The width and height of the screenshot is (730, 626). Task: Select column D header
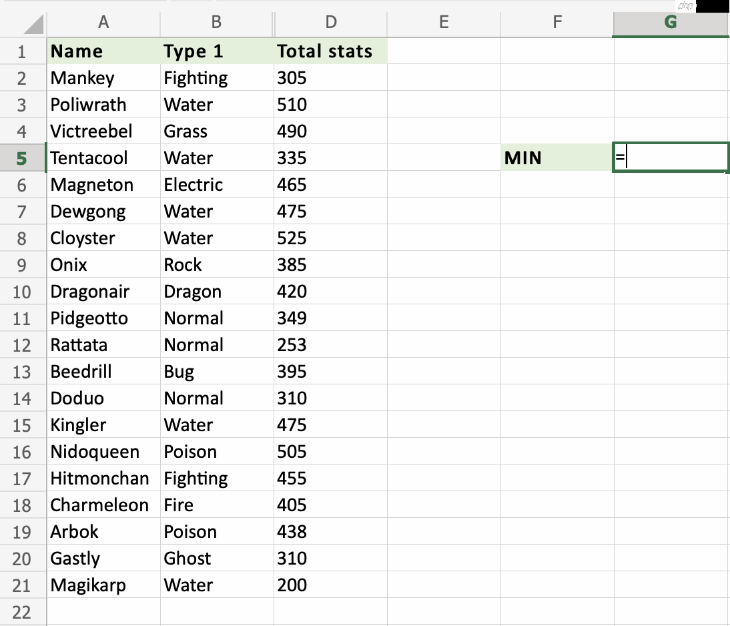tap(330, 22)
